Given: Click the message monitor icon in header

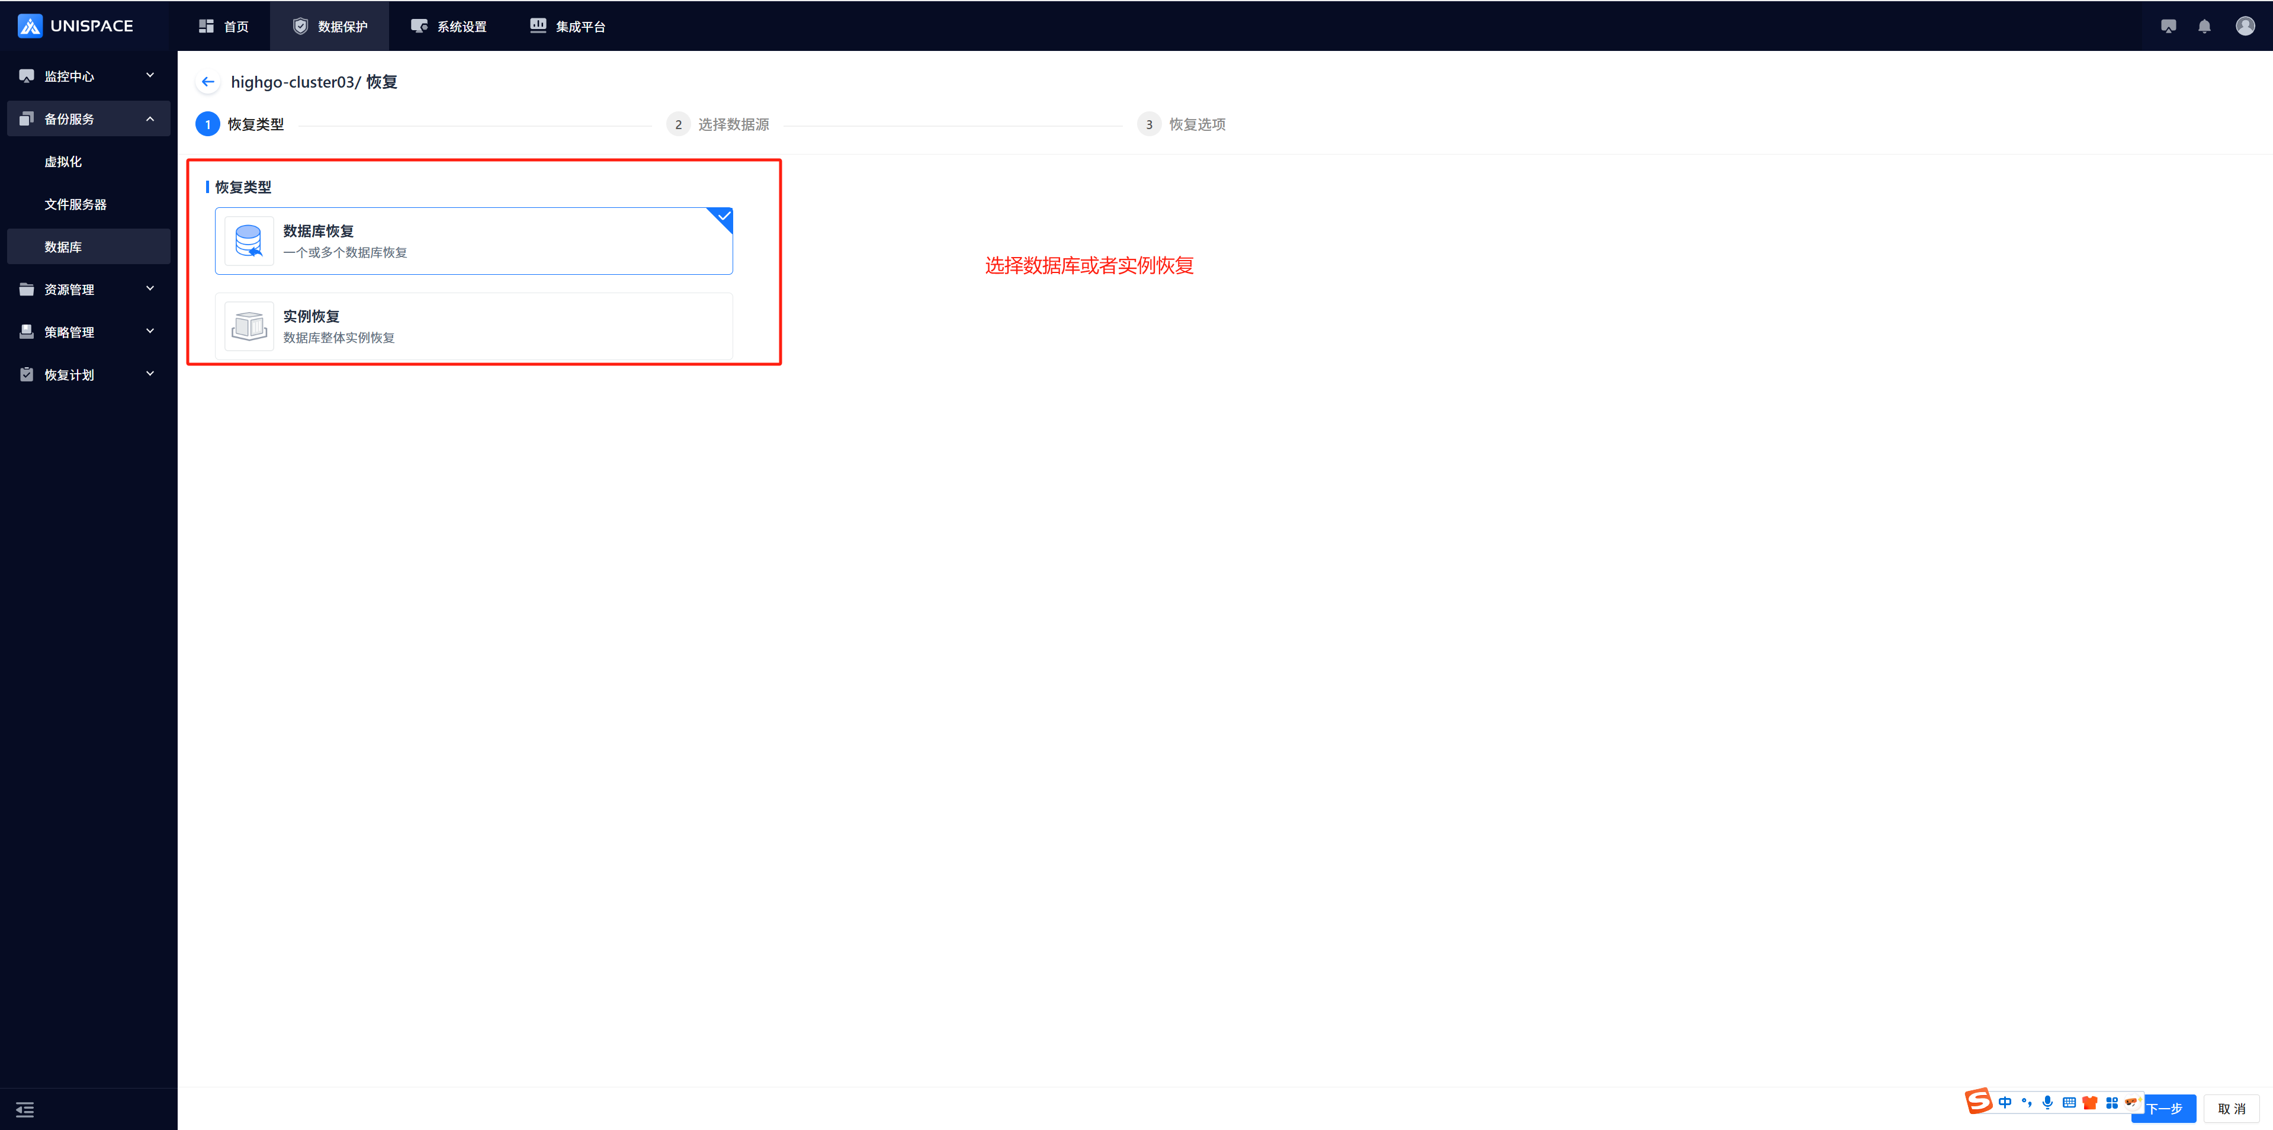Looking at the screenshot, I should (2168, 27).
